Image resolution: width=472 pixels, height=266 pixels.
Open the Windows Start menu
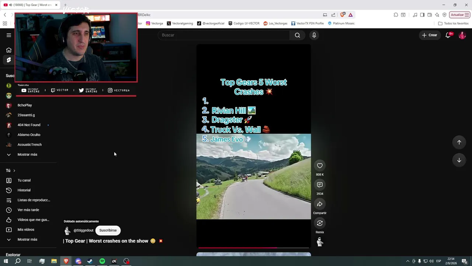pyautogui.click(x=6, y=261)
